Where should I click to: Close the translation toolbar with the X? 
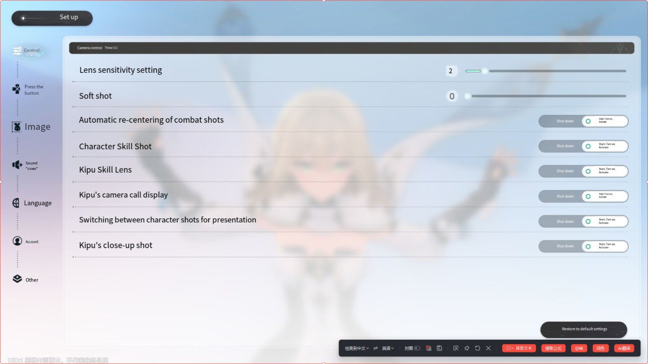[x=488, y=348]
